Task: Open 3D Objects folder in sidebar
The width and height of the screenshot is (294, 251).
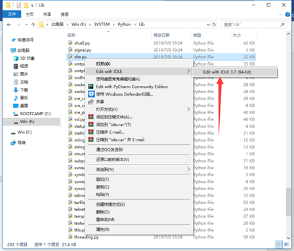Action: tap(28, 58)
